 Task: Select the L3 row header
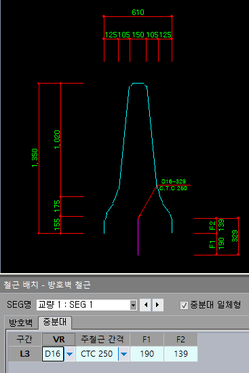[25, 354]
